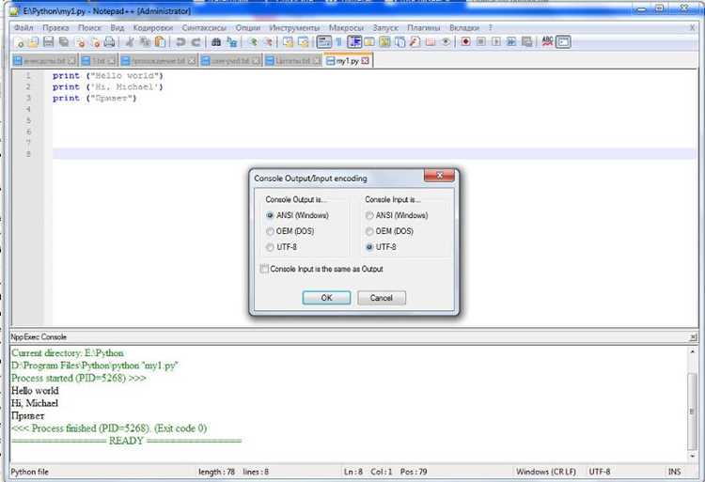Open the Плагины menu
This screenshot has height=482, width=705.
(424, 28)
